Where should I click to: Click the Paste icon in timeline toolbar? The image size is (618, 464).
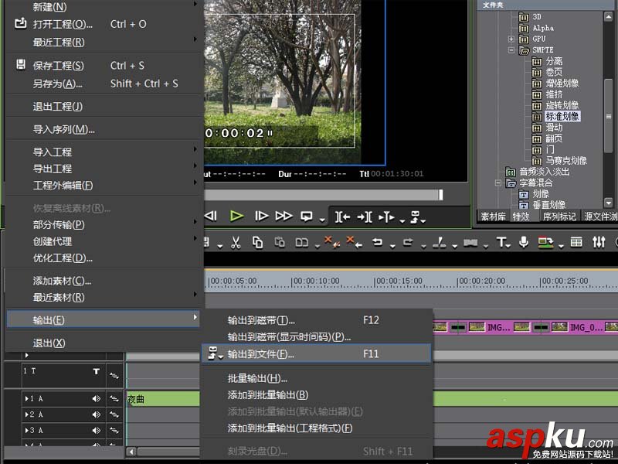(280, 242)
